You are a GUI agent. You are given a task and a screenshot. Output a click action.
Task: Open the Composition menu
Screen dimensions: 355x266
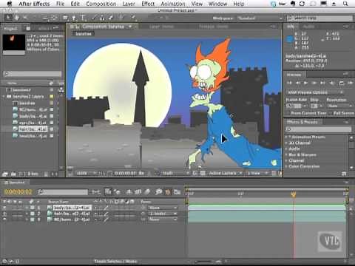(101, 4)
